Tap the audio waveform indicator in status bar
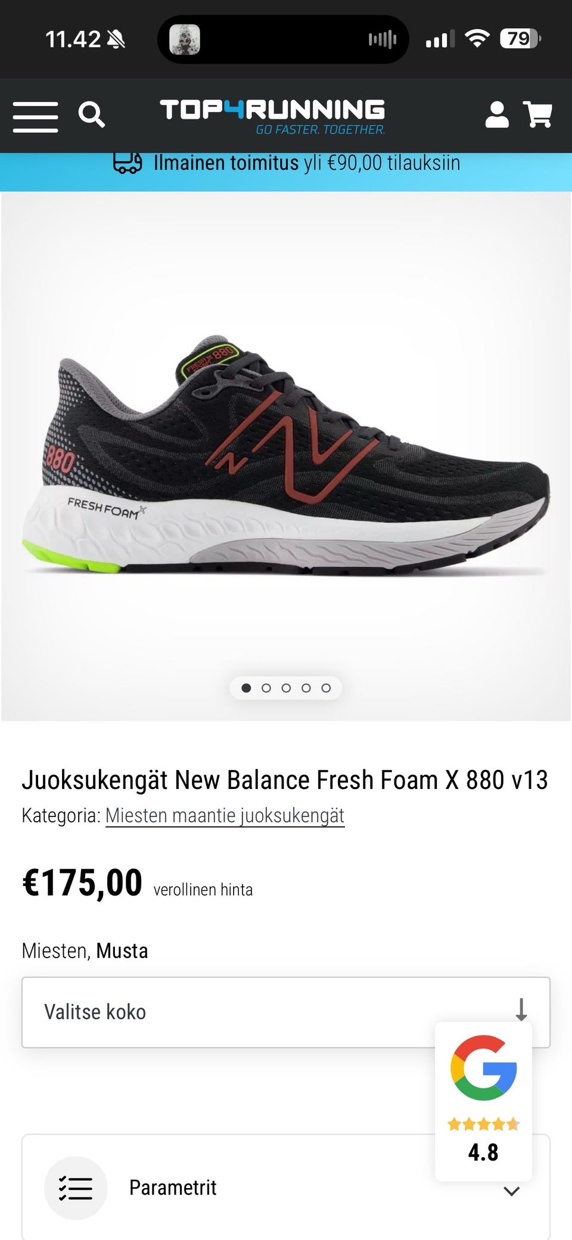Viewport: 572px width, 1240px height. [x=382, y=39]
